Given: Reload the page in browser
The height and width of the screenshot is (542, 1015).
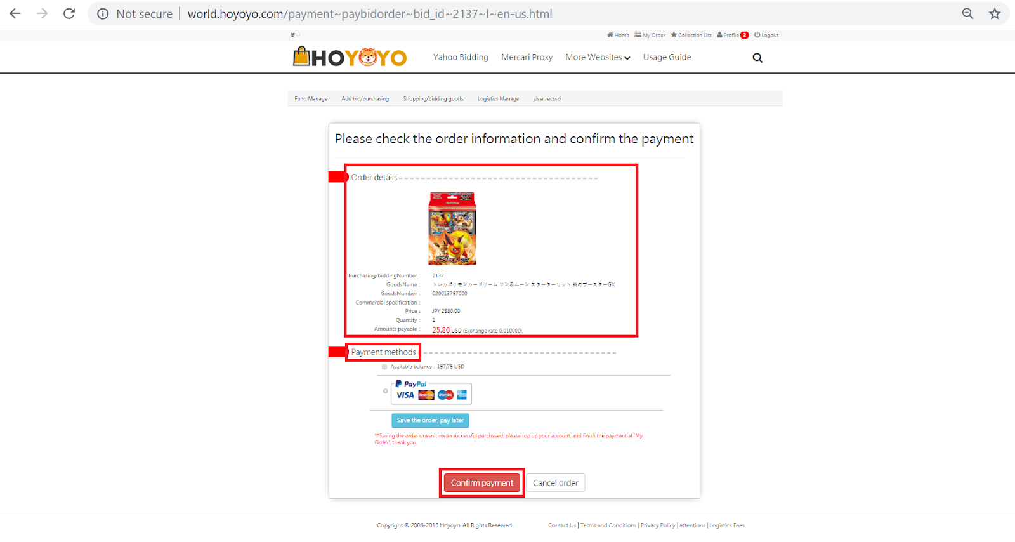Looking at the screenshot, I should (69, 14).
